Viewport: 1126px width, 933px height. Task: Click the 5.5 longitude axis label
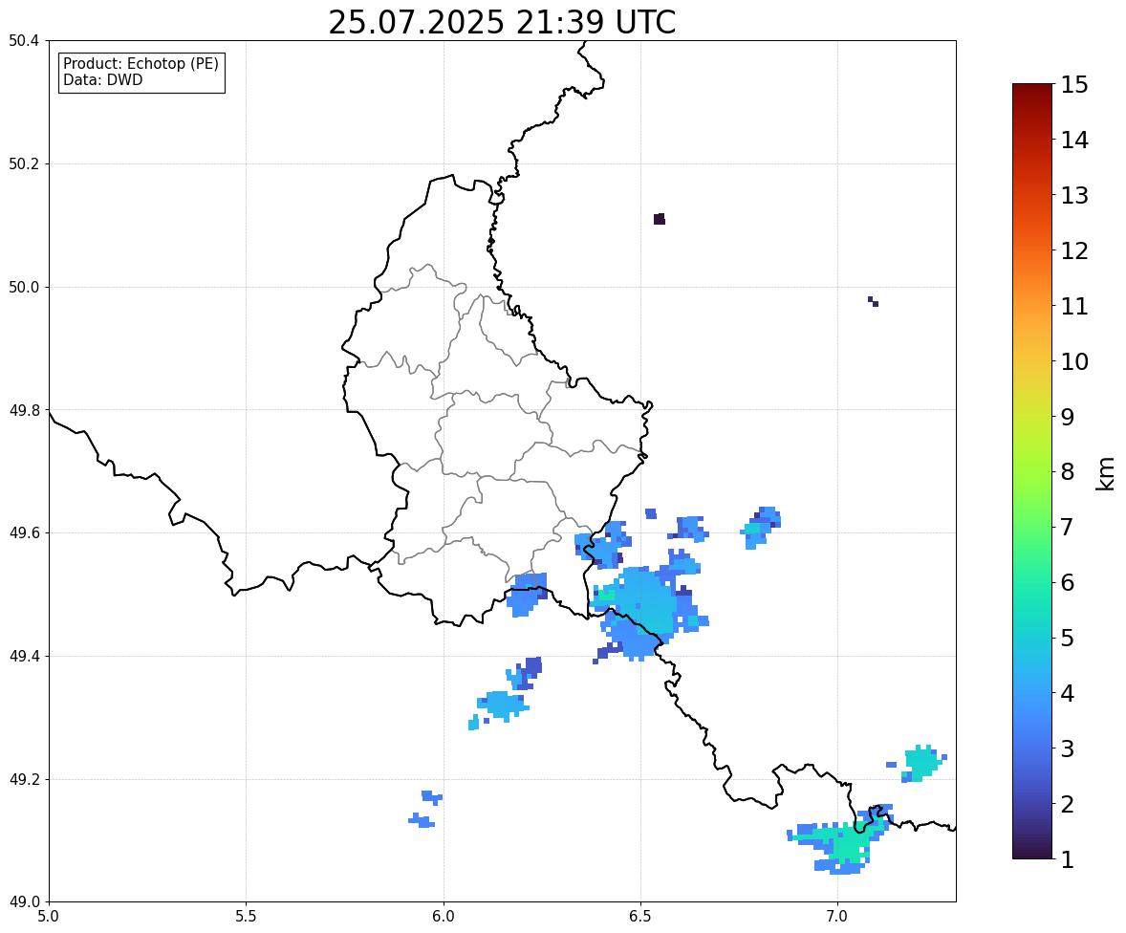(246, 917)
